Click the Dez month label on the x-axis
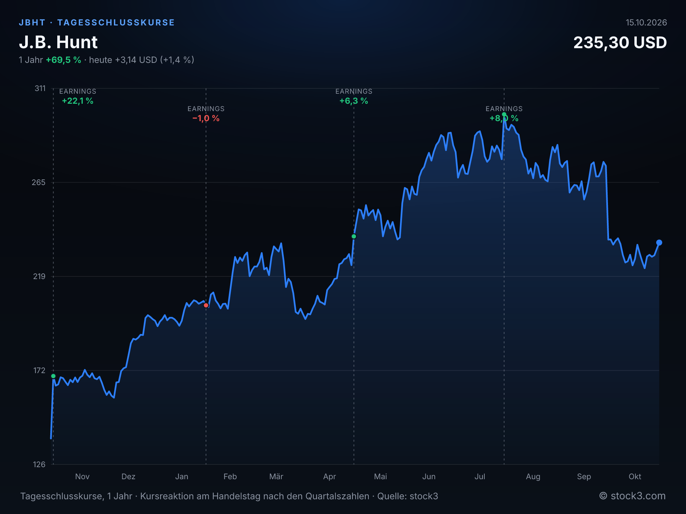 pyautogui.click(x=128, y=477)
